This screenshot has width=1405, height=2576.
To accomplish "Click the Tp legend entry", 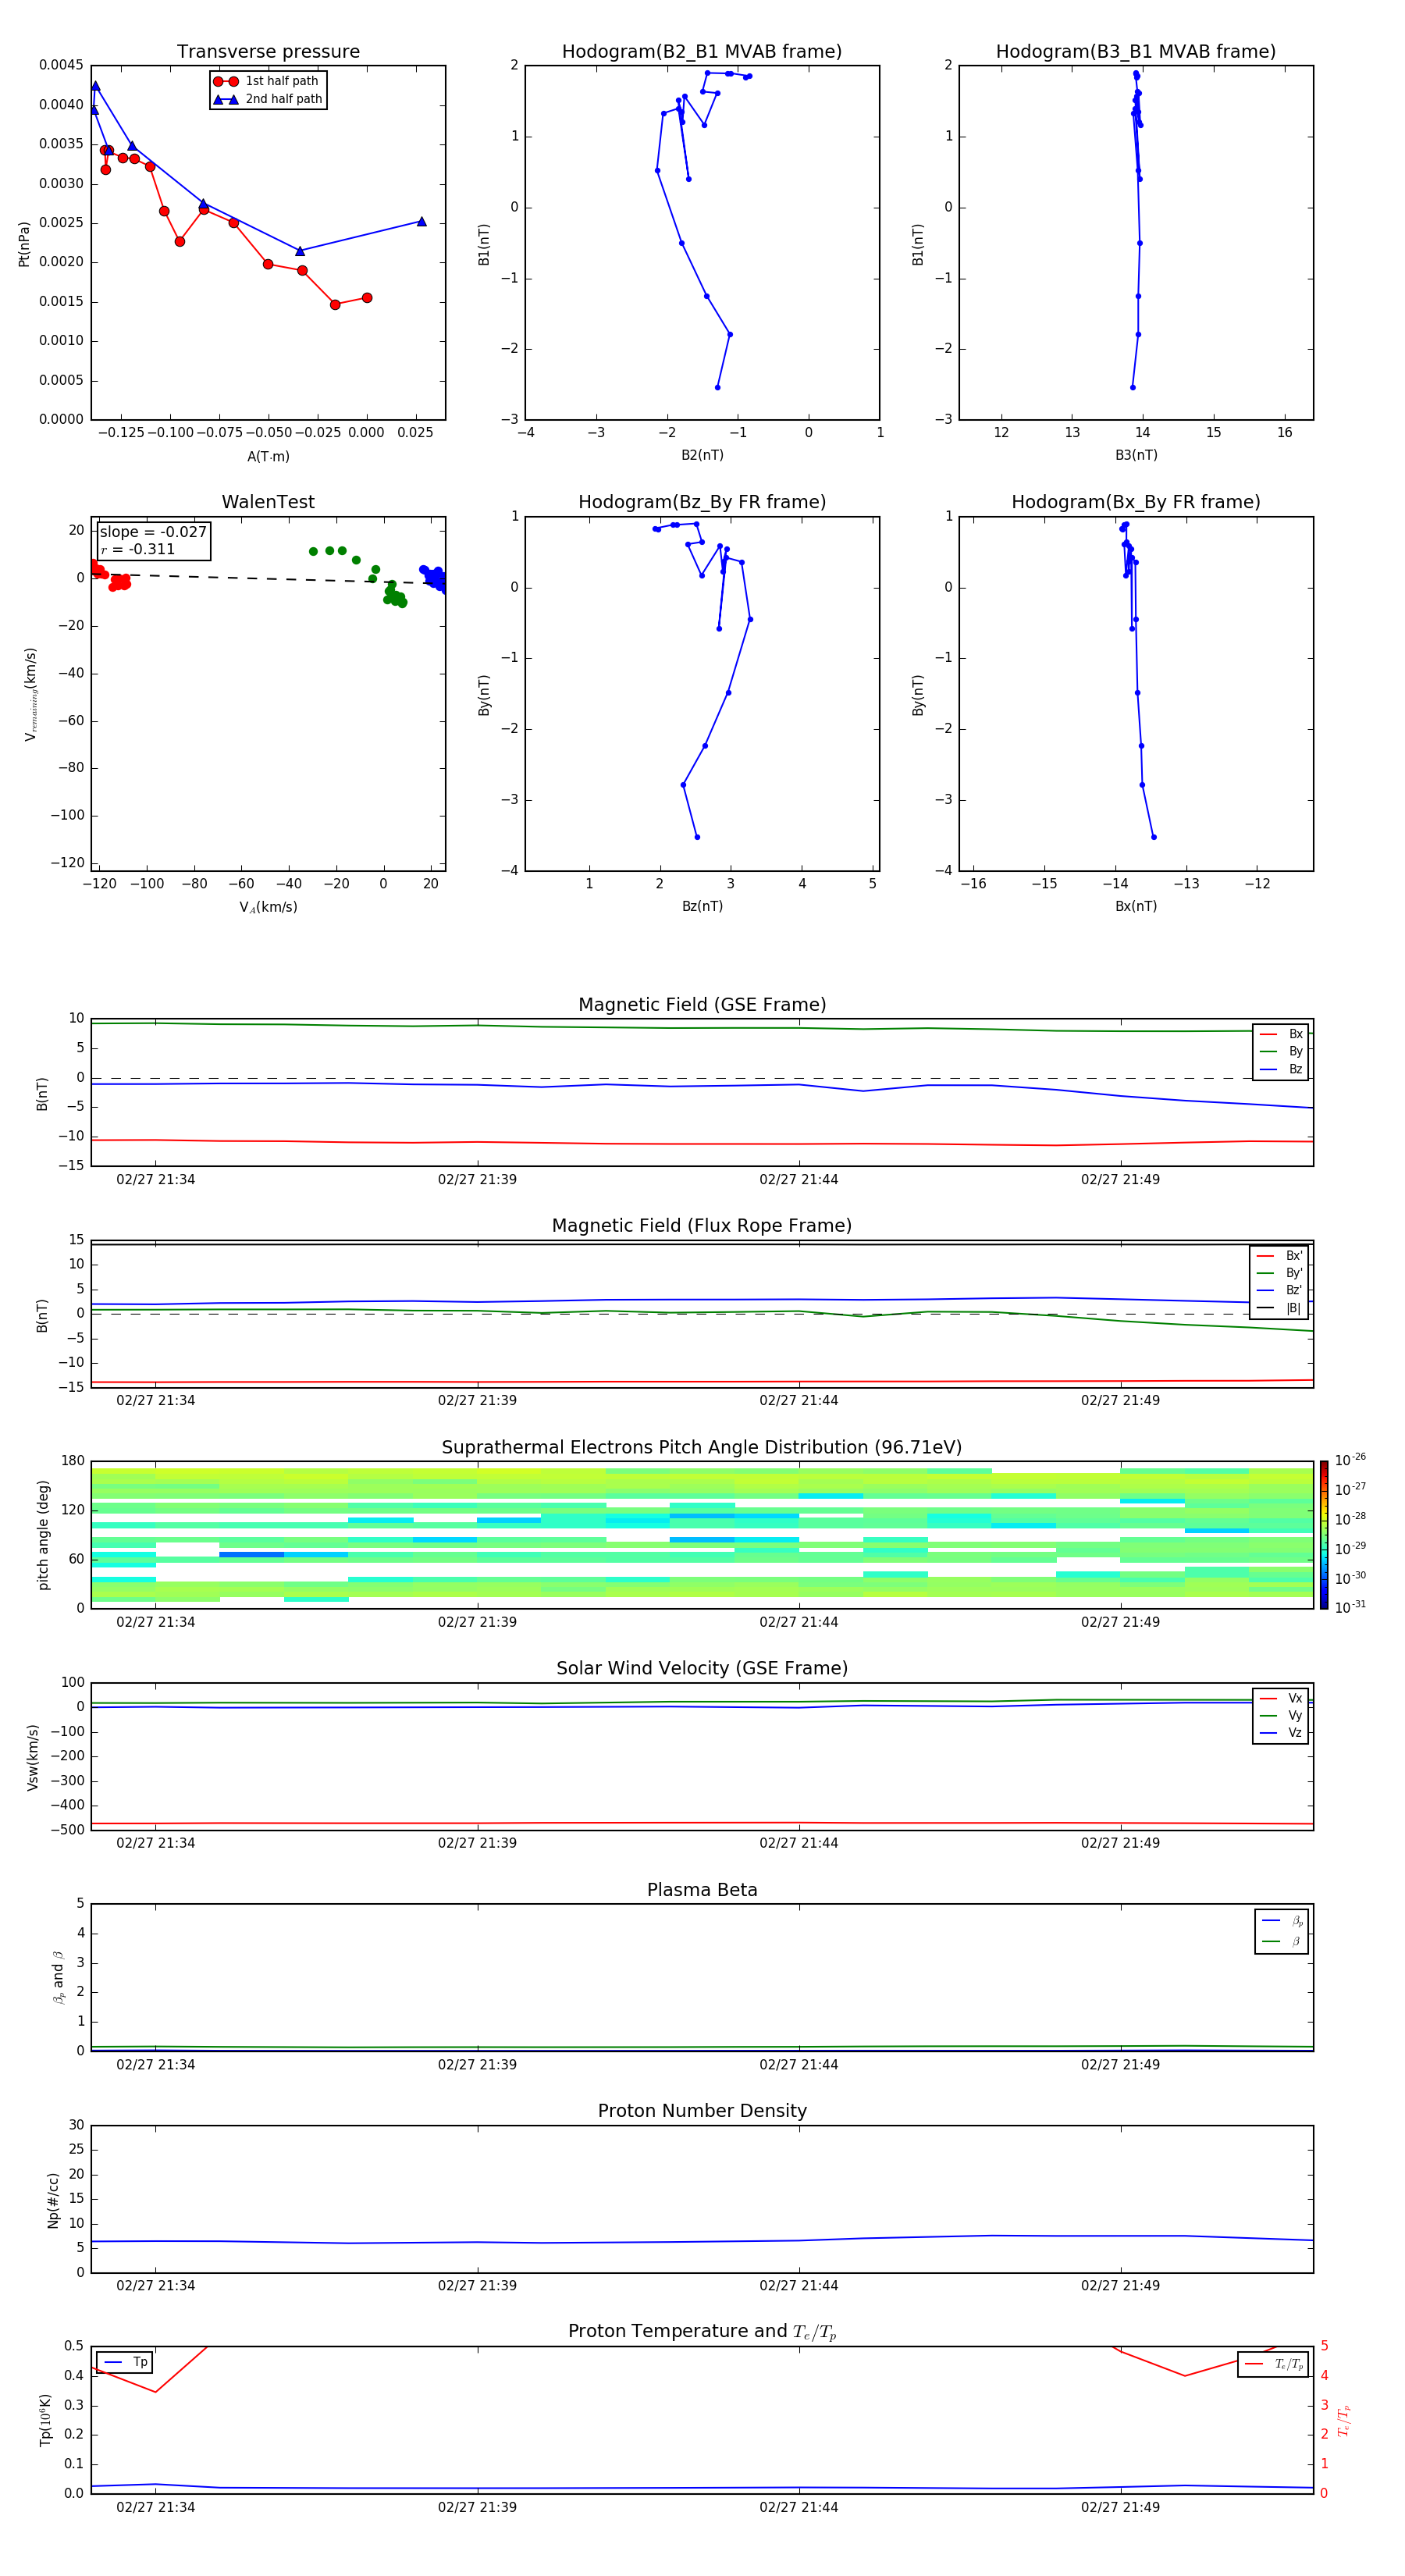I will pos(125,2362).
